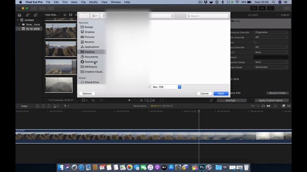Click the timeline playhead marker

coord(199,111)
